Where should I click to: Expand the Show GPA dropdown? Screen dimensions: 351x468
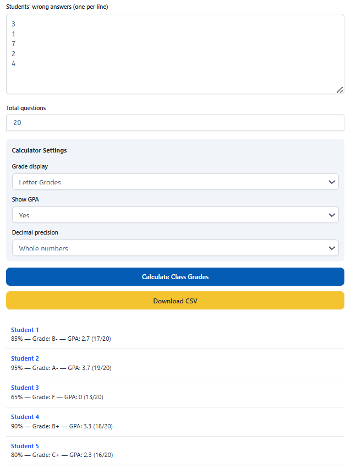pos(175,215)
